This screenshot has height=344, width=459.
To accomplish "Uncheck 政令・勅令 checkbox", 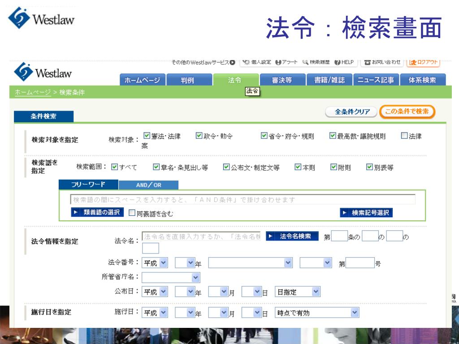I will click(199, 135).
